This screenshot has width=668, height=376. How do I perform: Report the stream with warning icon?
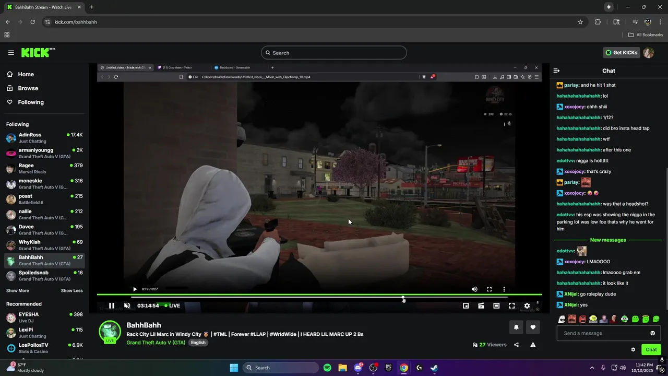[x=533, y=345]
